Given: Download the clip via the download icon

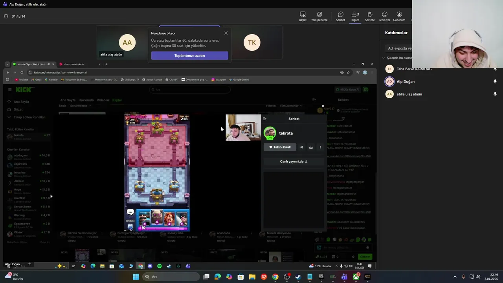Looking at the screenshot, I should tap(311, 147).
